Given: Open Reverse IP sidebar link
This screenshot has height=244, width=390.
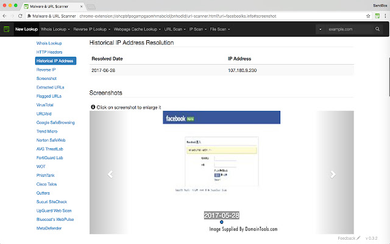Looking at the screenshot, I should point(46,70).
